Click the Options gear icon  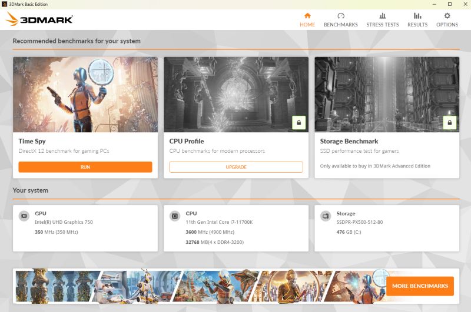click(447, 16)
